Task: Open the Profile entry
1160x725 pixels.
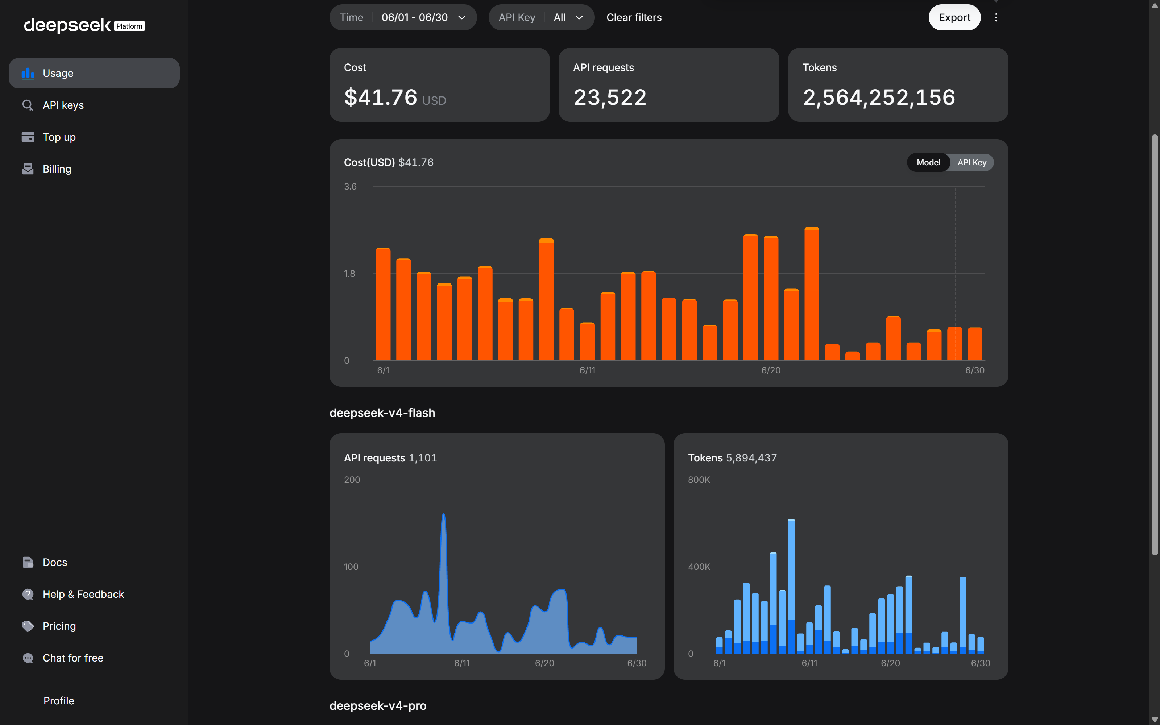Action: pyautogui.click(x=58, y=701)
